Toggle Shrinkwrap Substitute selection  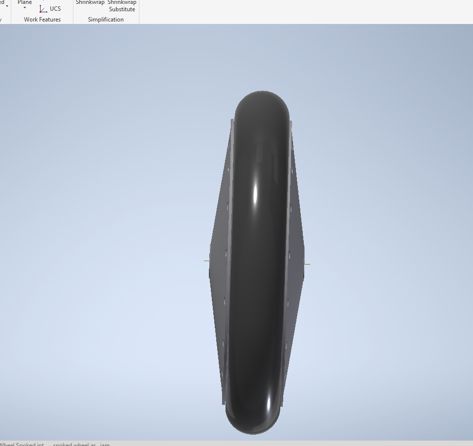coord(122,6)
